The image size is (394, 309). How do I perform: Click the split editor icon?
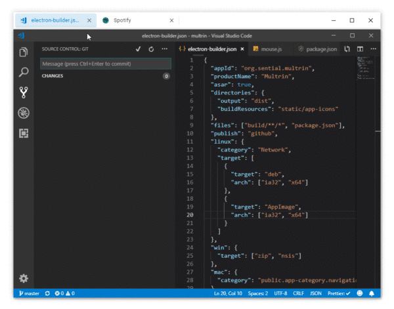(x=360, y=49)
